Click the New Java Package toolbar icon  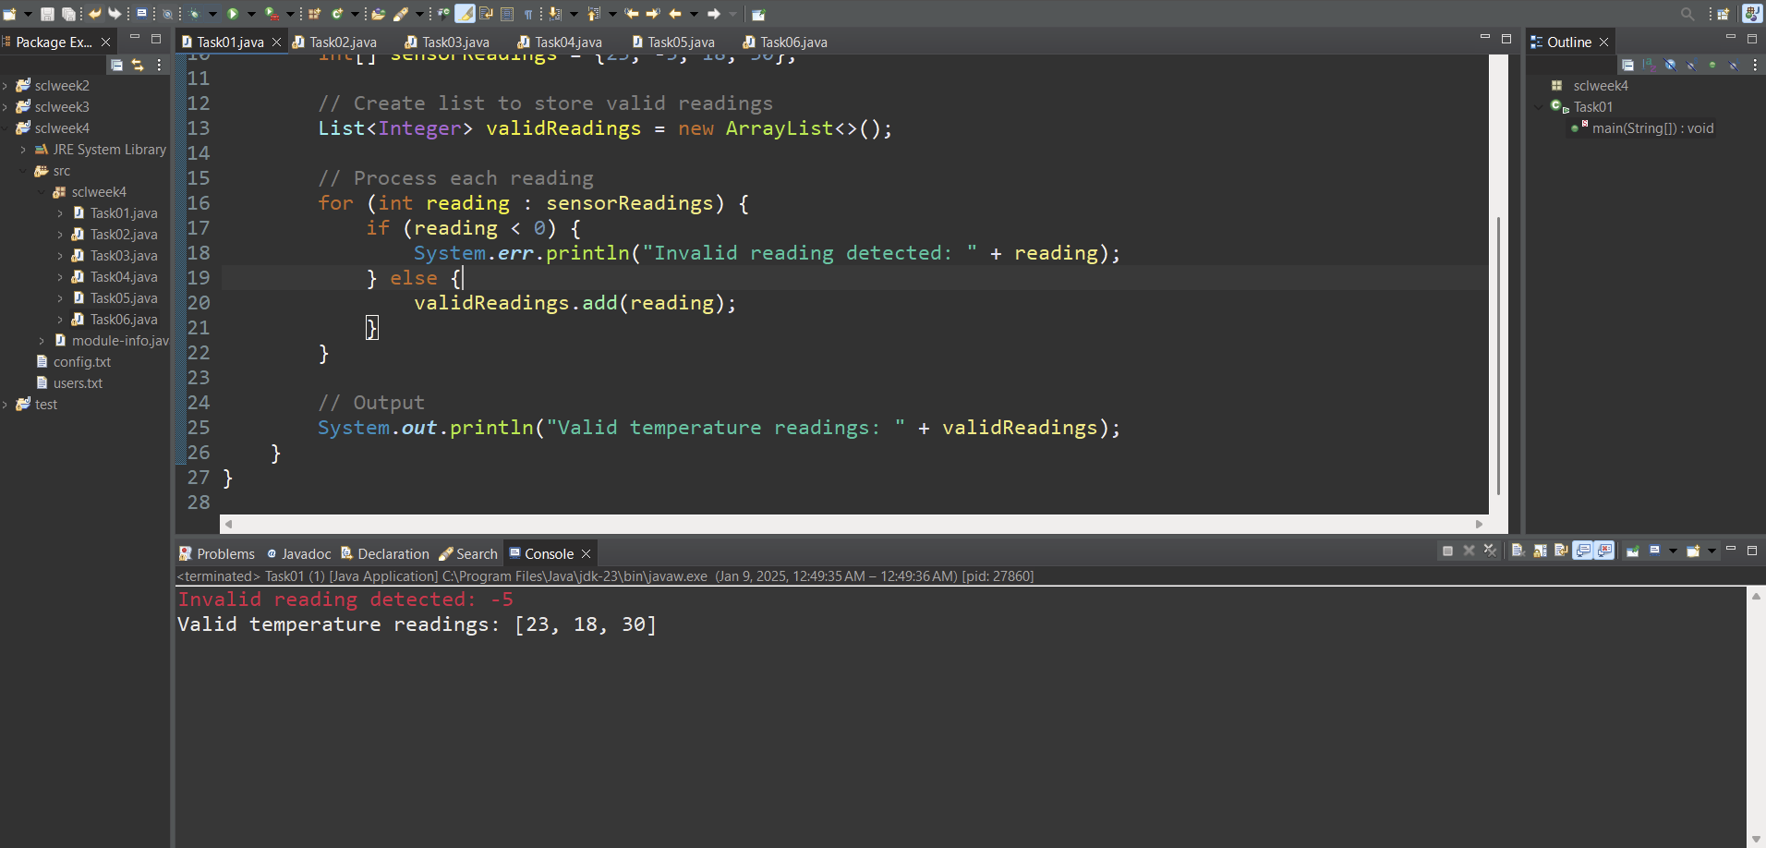[x=315, y=14]
